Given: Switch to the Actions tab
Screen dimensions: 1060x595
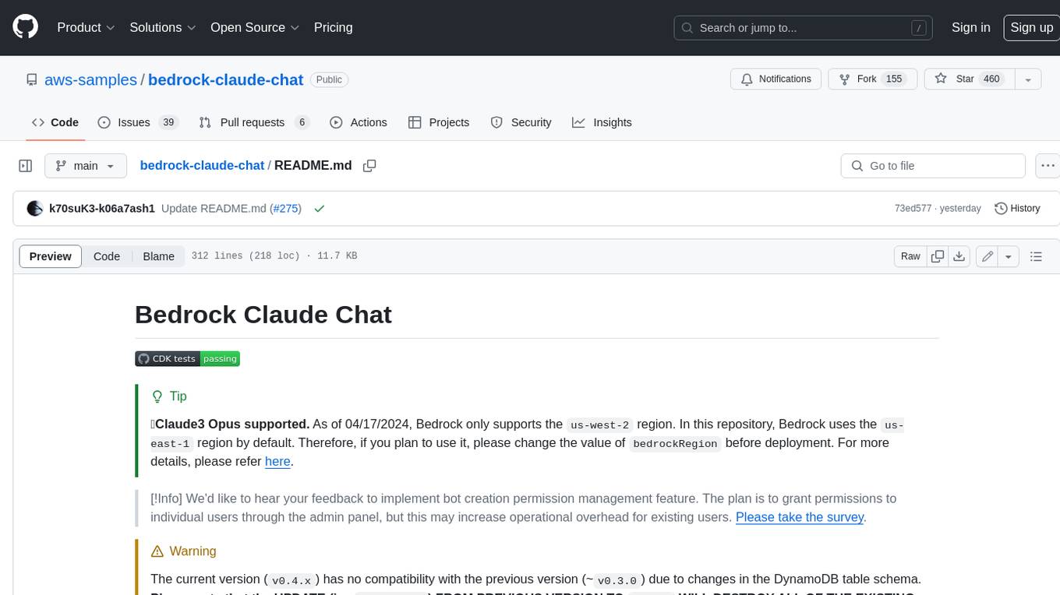Looking at the screenshot, I should tap(359, 122).
